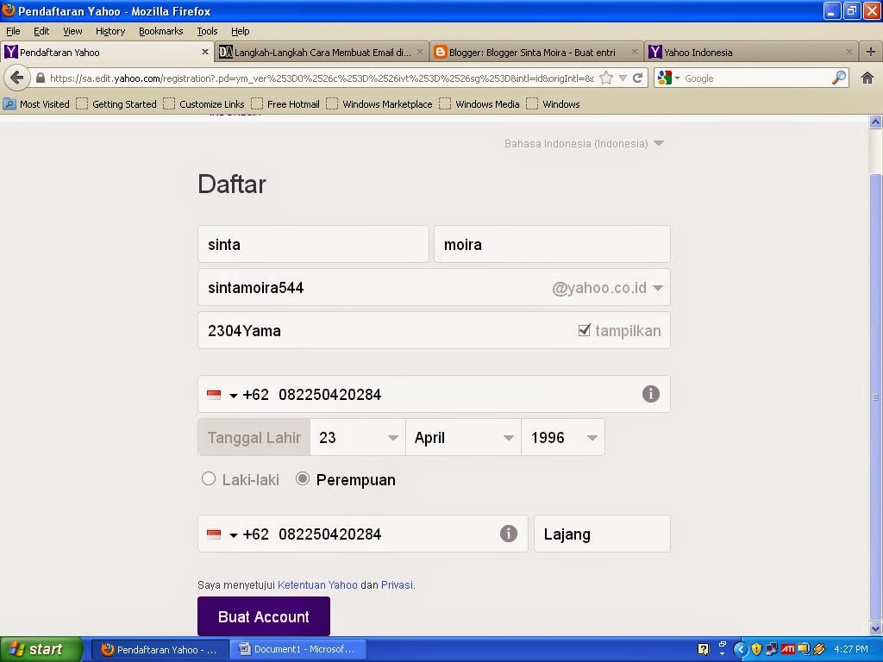
Task: Toggle the tampilkan password checkbox
Action: (x=584, y=330)
